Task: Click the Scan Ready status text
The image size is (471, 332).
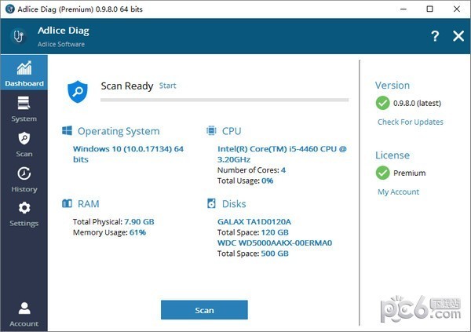Action: coord(127,86)
